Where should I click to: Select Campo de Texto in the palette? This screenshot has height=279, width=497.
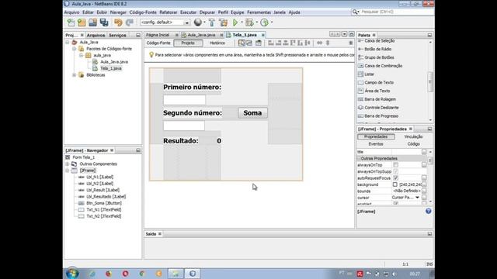(x=379, y=82)
